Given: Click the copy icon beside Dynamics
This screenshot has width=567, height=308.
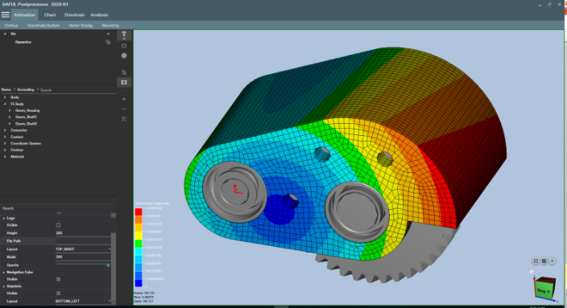Looking at the screenshot, I should [x=108, y=42].
